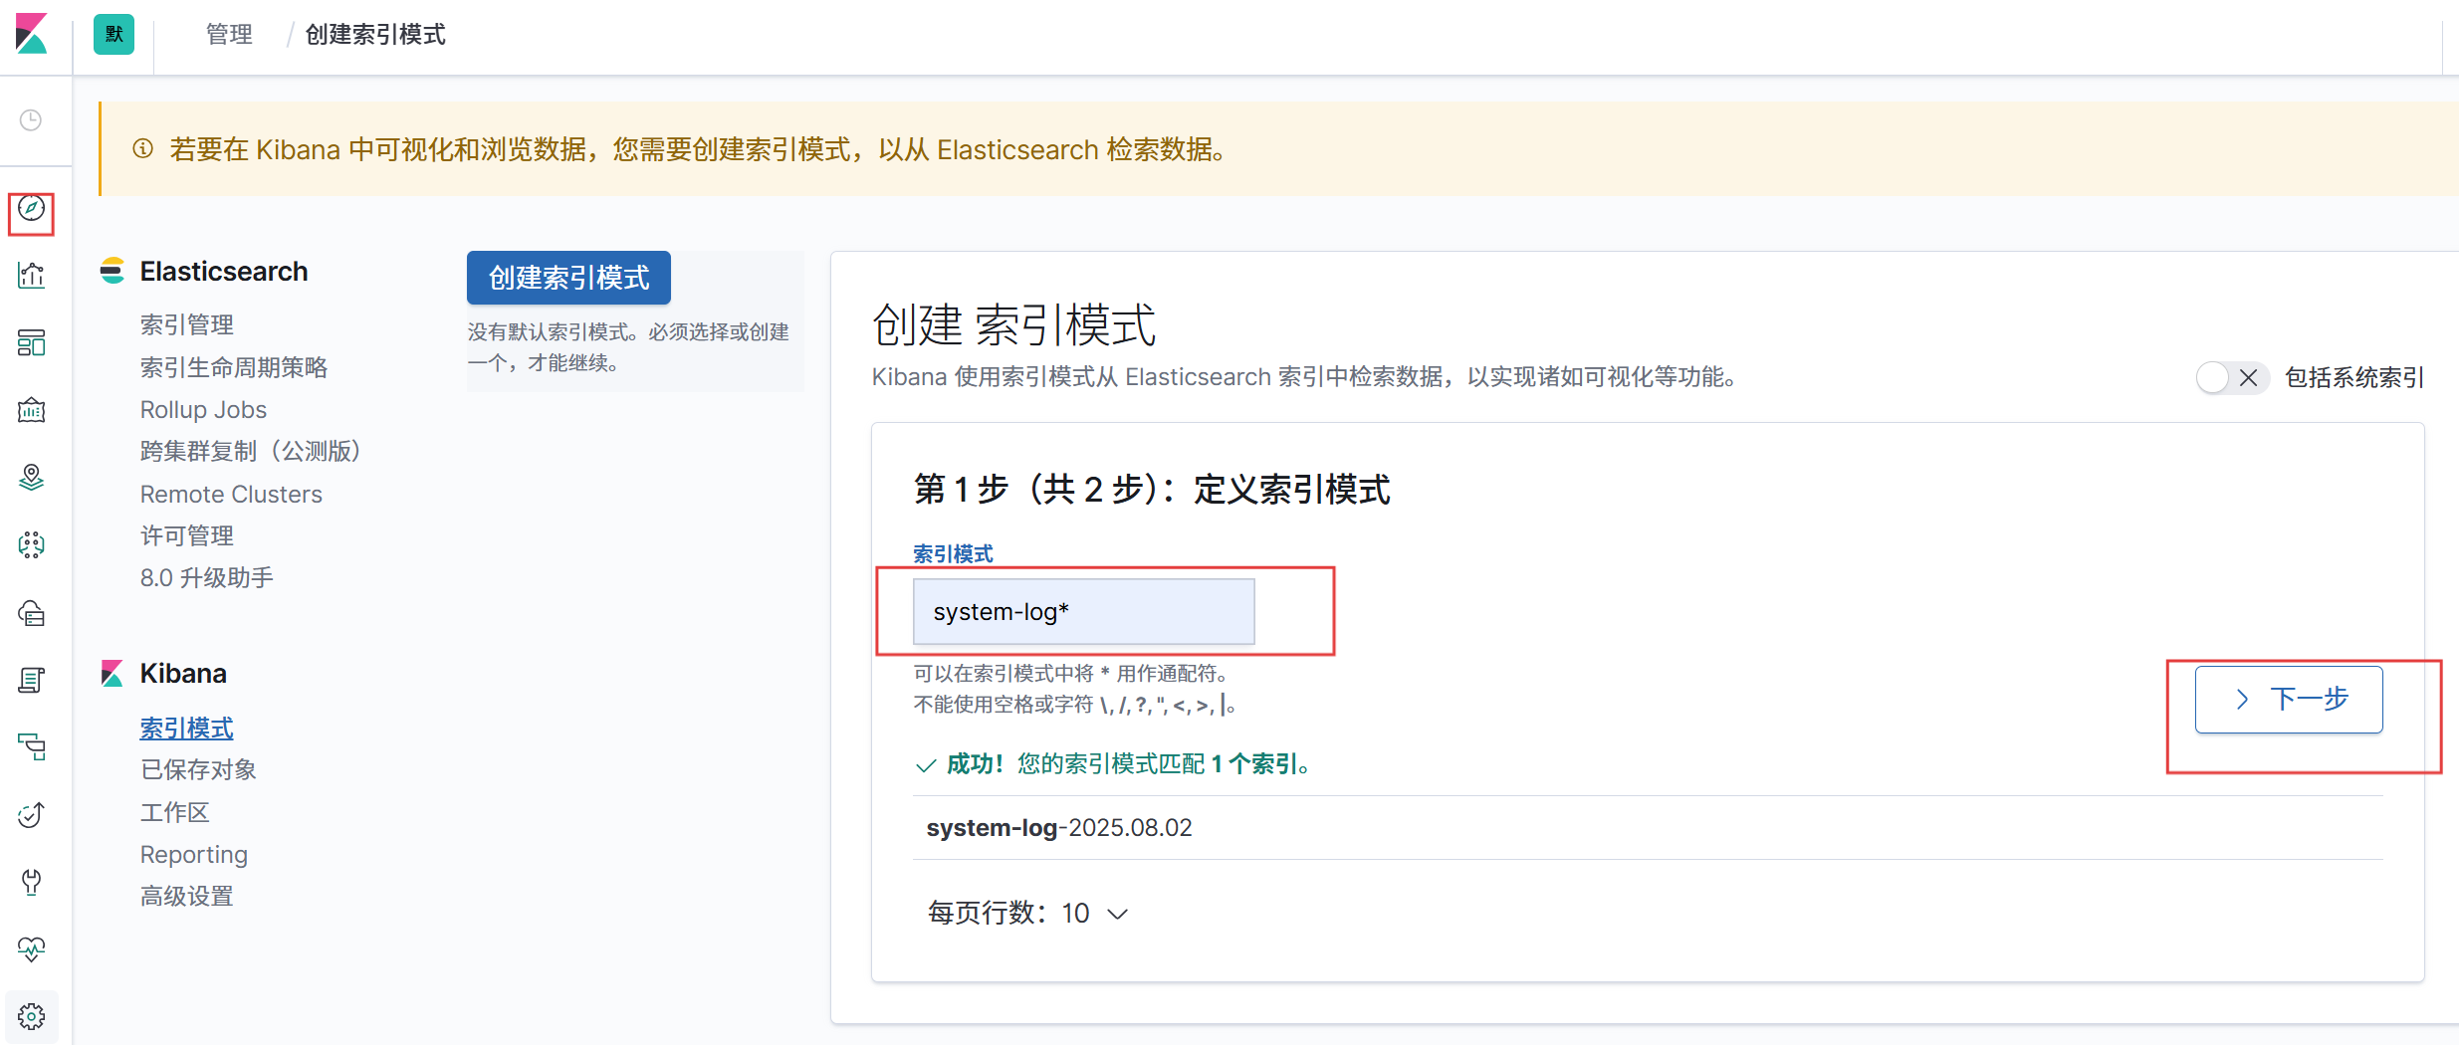Select '索引模式' under Kibana

point(186,729)
